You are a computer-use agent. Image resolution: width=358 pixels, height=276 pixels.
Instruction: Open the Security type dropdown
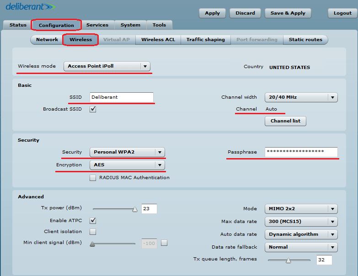(x=127, y=152)
